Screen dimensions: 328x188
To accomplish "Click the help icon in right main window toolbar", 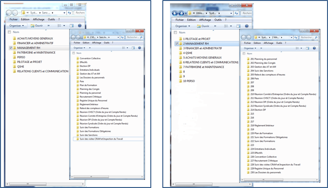I will (247, 26).
